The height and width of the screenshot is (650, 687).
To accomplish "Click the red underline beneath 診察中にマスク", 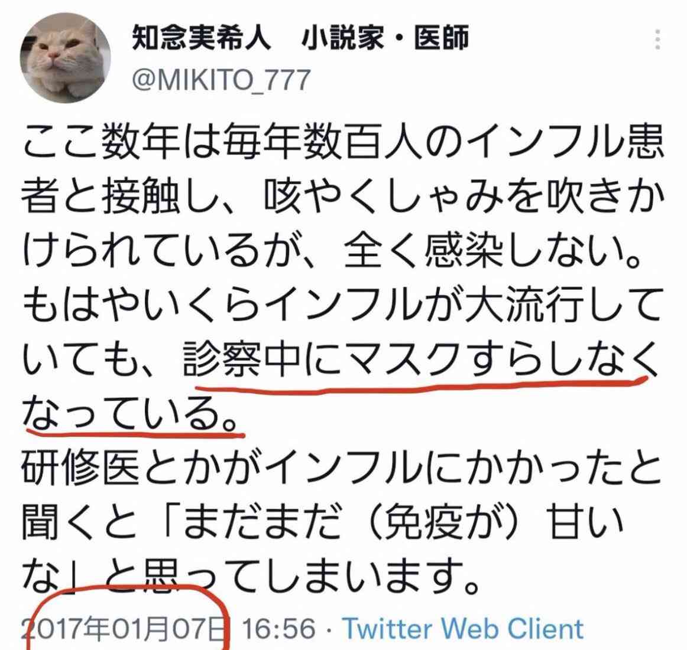I will pyautogui.click(x=420, y=385).
